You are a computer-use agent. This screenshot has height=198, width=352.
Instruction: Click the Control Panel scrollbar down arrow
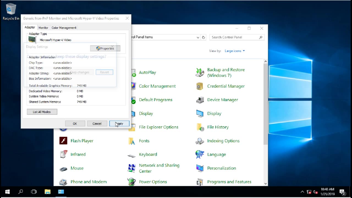point(266,183)
